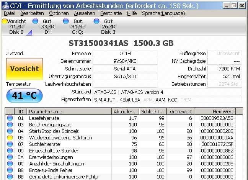Click the status icon of Eingeschaltete Stunden row
This screenshot has width=248, height=180.
coord(10,151)
